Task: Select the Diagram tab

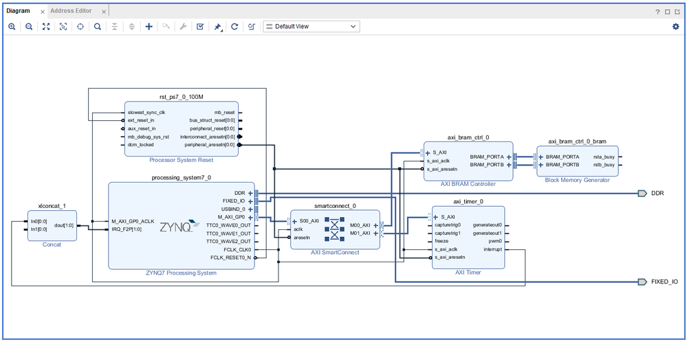Action: pos(18,11)
